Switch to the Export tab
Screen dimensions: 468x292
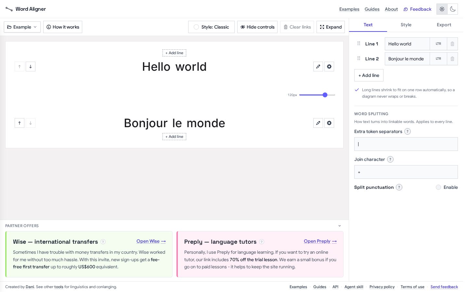coord(444,25)
